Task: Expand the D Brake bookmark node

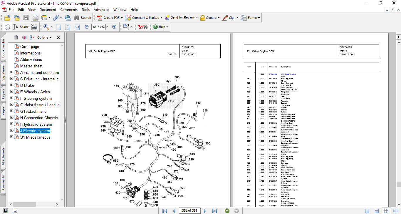Action: coord(12,85)
